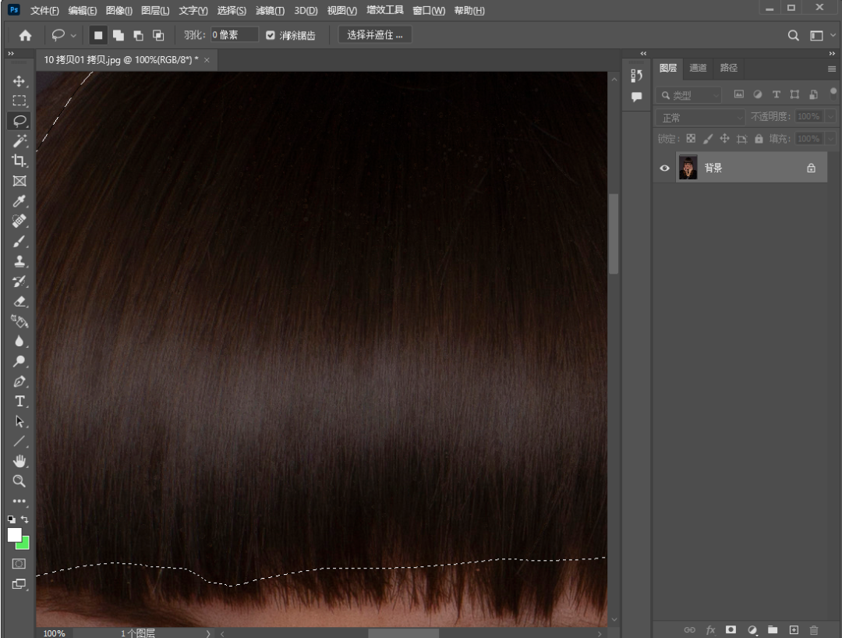842x638 pixels.
Task: Click the white foreground color swatch
Action: [15, 534]
